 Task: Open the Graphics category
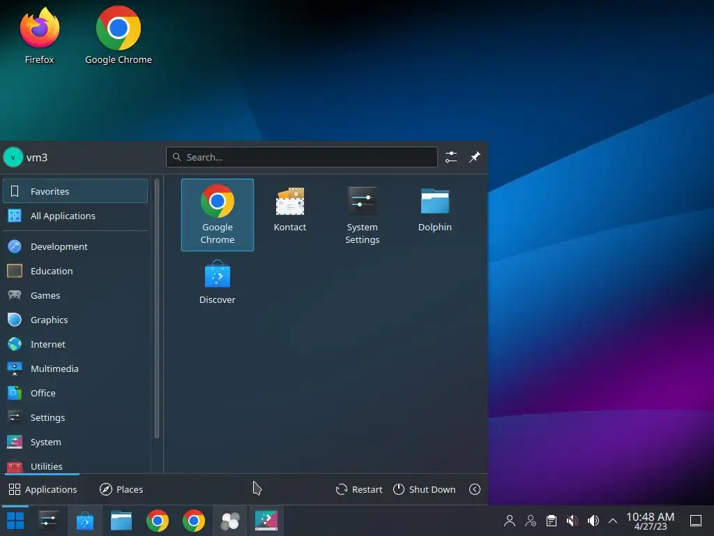(75, 320)
